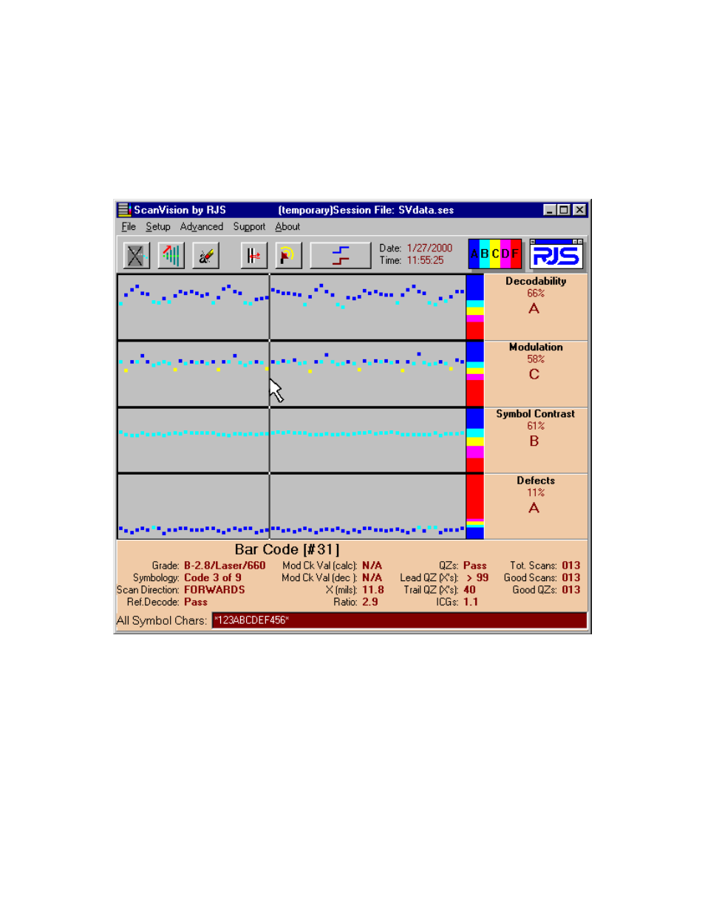Click the Good QZs value 013
705x913 pixels.
click(571, 590)
